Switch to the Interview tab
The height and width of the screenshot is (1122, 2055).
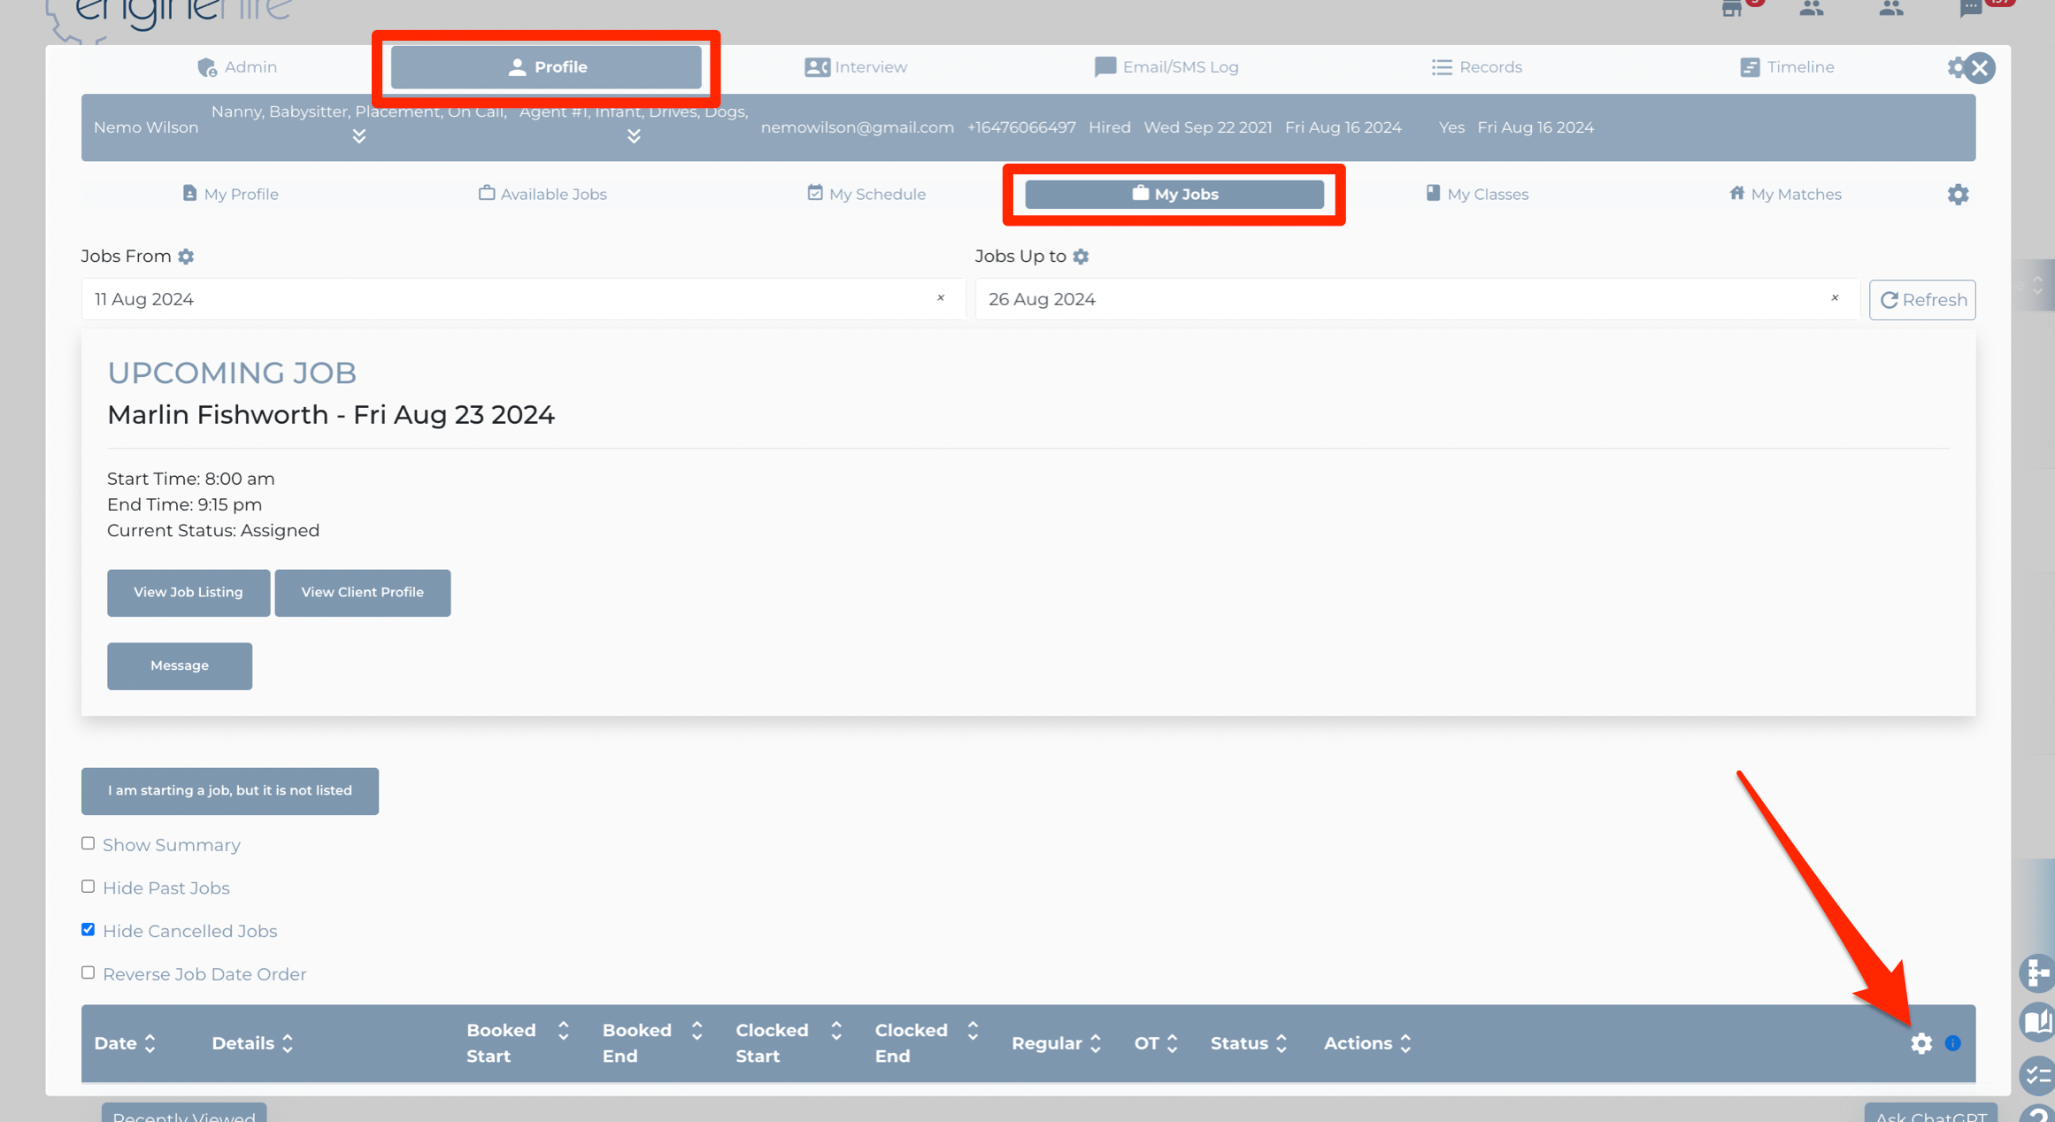pyautogui.click(x=855, y=67)
